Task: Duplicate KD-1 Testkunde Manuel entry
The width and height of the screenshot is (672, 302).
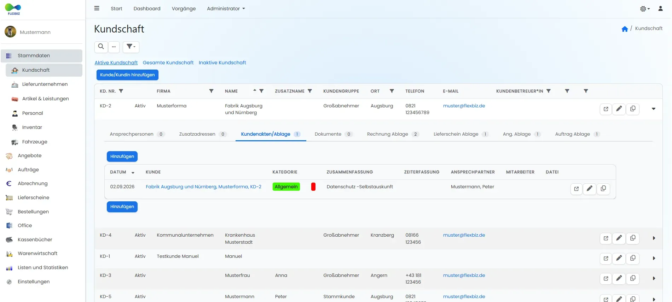Action: click(633, 258)
